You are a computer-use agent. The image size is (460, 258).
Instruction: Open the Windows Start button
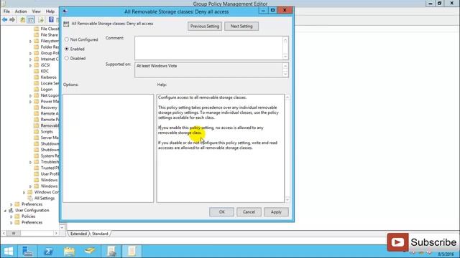pyautogui.click(x=9, y=252)
